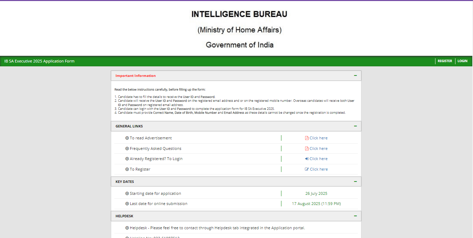The image size is (473, 238).
Task: Click the bullseye icon beside Starting date for application
Action: point(127,193)
